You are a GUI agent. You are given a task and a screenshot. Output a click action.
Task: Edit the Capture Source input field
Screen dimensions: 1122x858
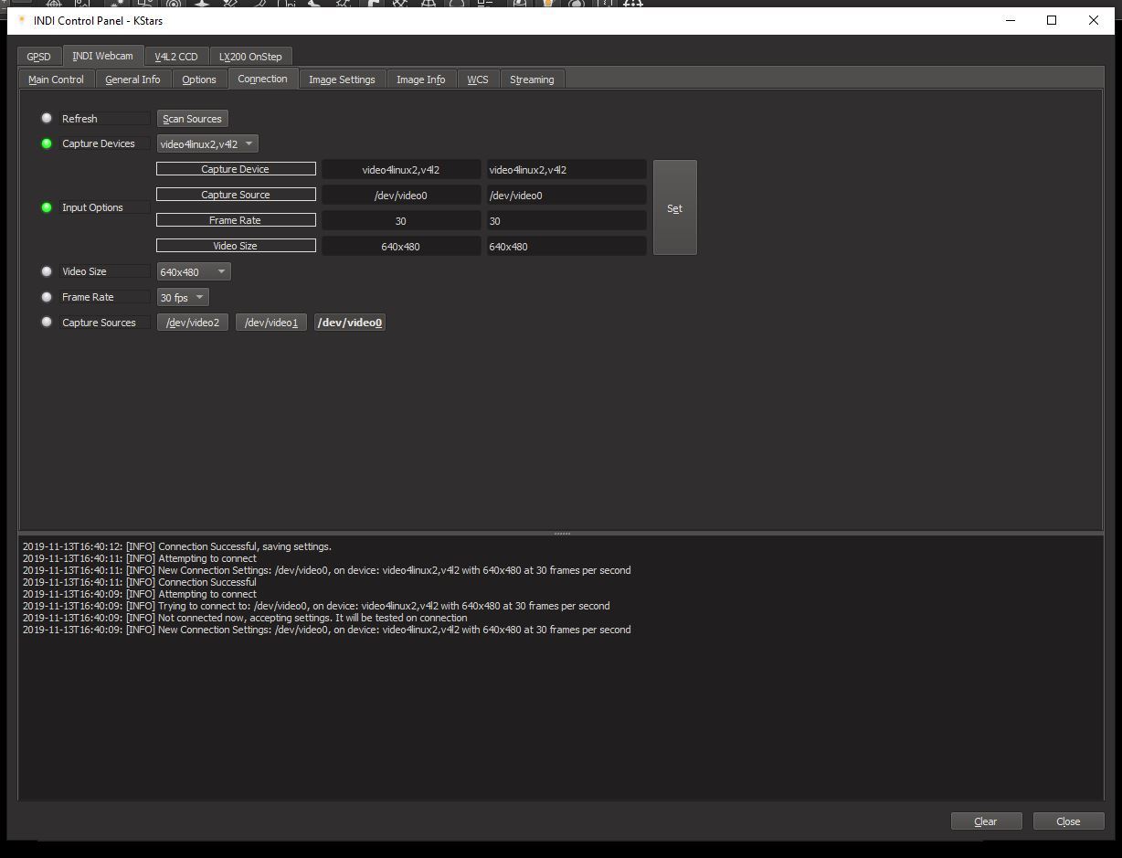point(566,195)
